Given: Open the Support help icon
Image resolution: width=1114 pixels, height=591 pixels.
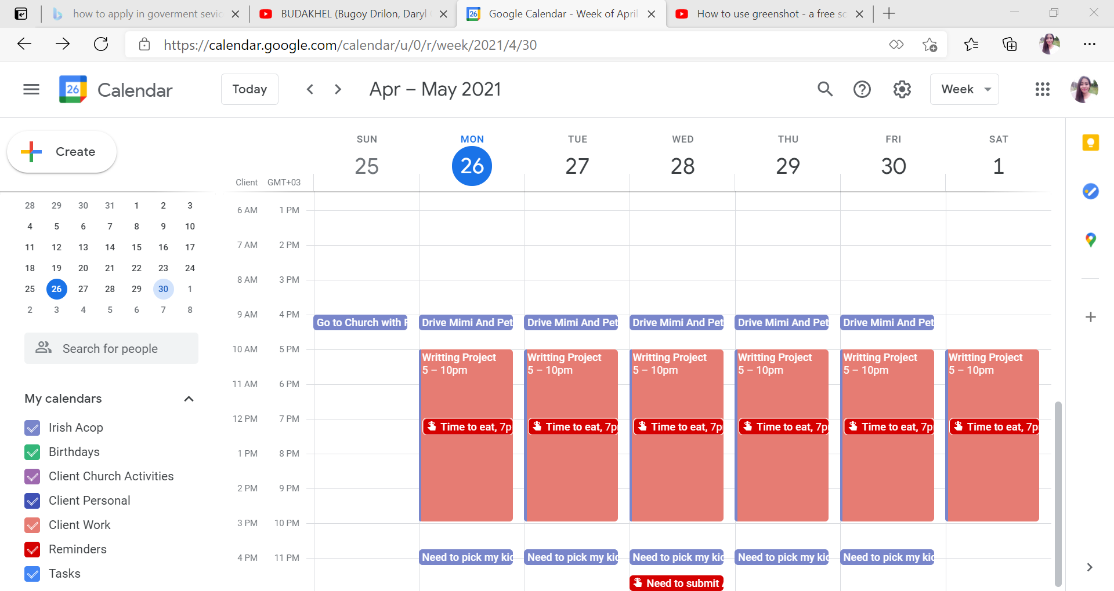Looking at the screenshot, I should (x=862, y=89).
